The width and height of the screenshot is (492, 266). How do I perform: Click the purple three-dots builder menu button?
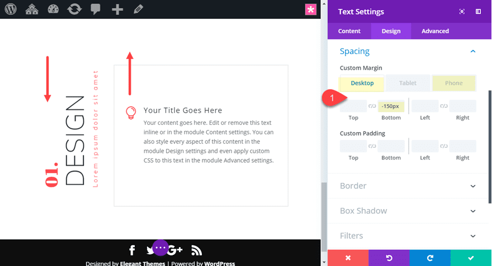click(x=160, y=248)
